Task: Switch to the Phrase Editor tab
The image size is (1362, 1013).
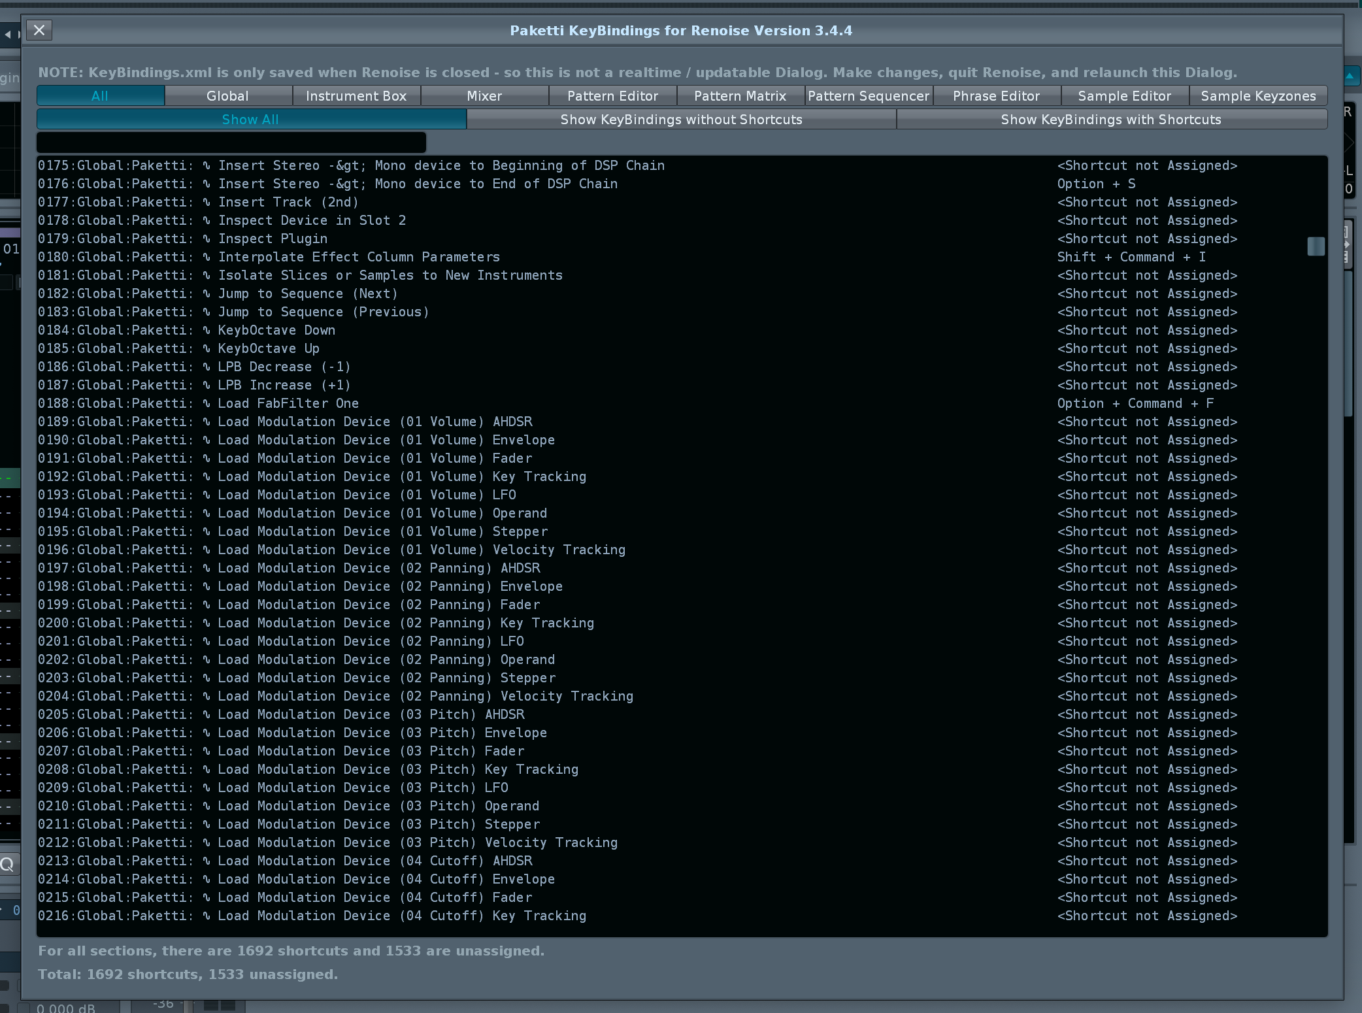Action: pyautogui.click(x=996, y=96)
